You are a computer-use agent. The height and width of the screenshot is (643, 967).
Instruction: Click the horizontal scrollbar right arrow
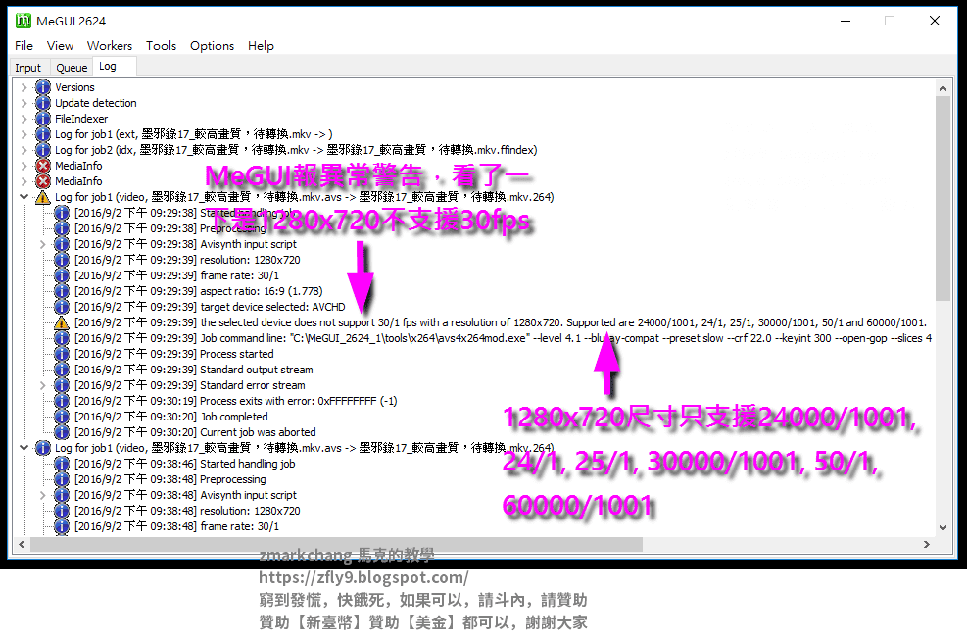926,544
